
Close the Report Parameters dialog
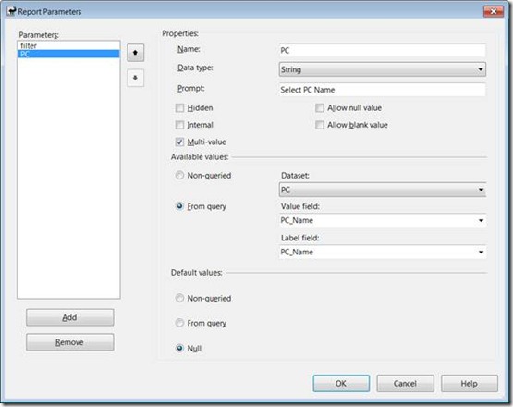(494, 12)
